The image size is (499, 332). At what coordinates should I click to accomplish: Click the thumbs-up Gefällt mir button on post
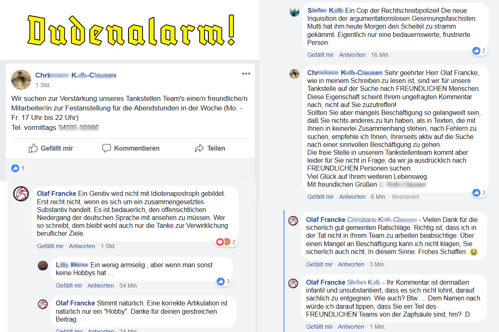coord(51,148)
